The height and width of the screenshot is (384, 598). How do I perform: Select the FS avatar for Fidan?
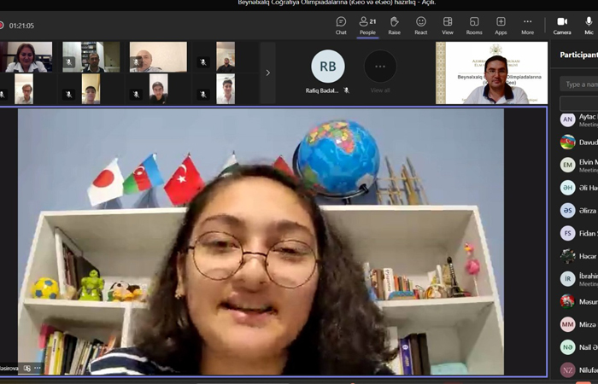coord(567,233)
